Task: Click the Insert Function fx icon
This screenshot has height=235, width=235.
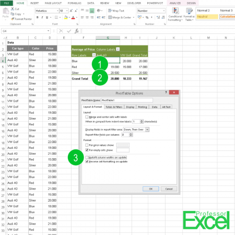Action: 77,31
